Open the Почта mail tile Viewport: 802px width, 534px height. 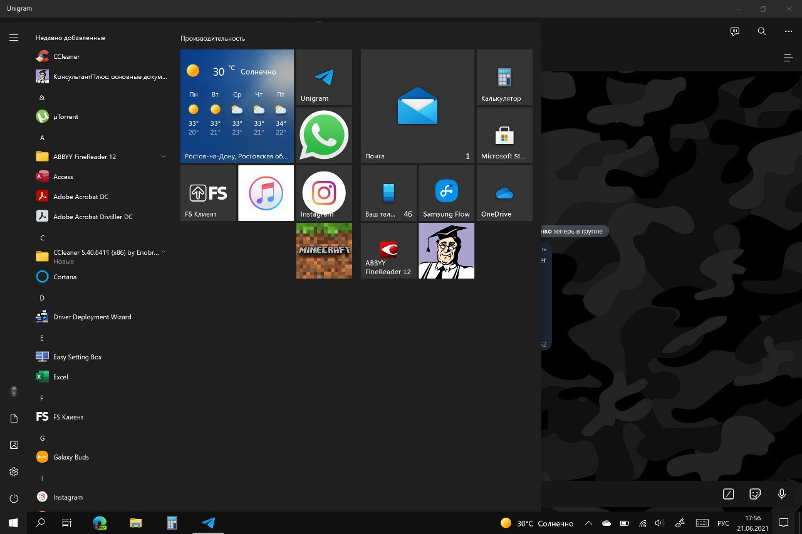click(417, 106)
